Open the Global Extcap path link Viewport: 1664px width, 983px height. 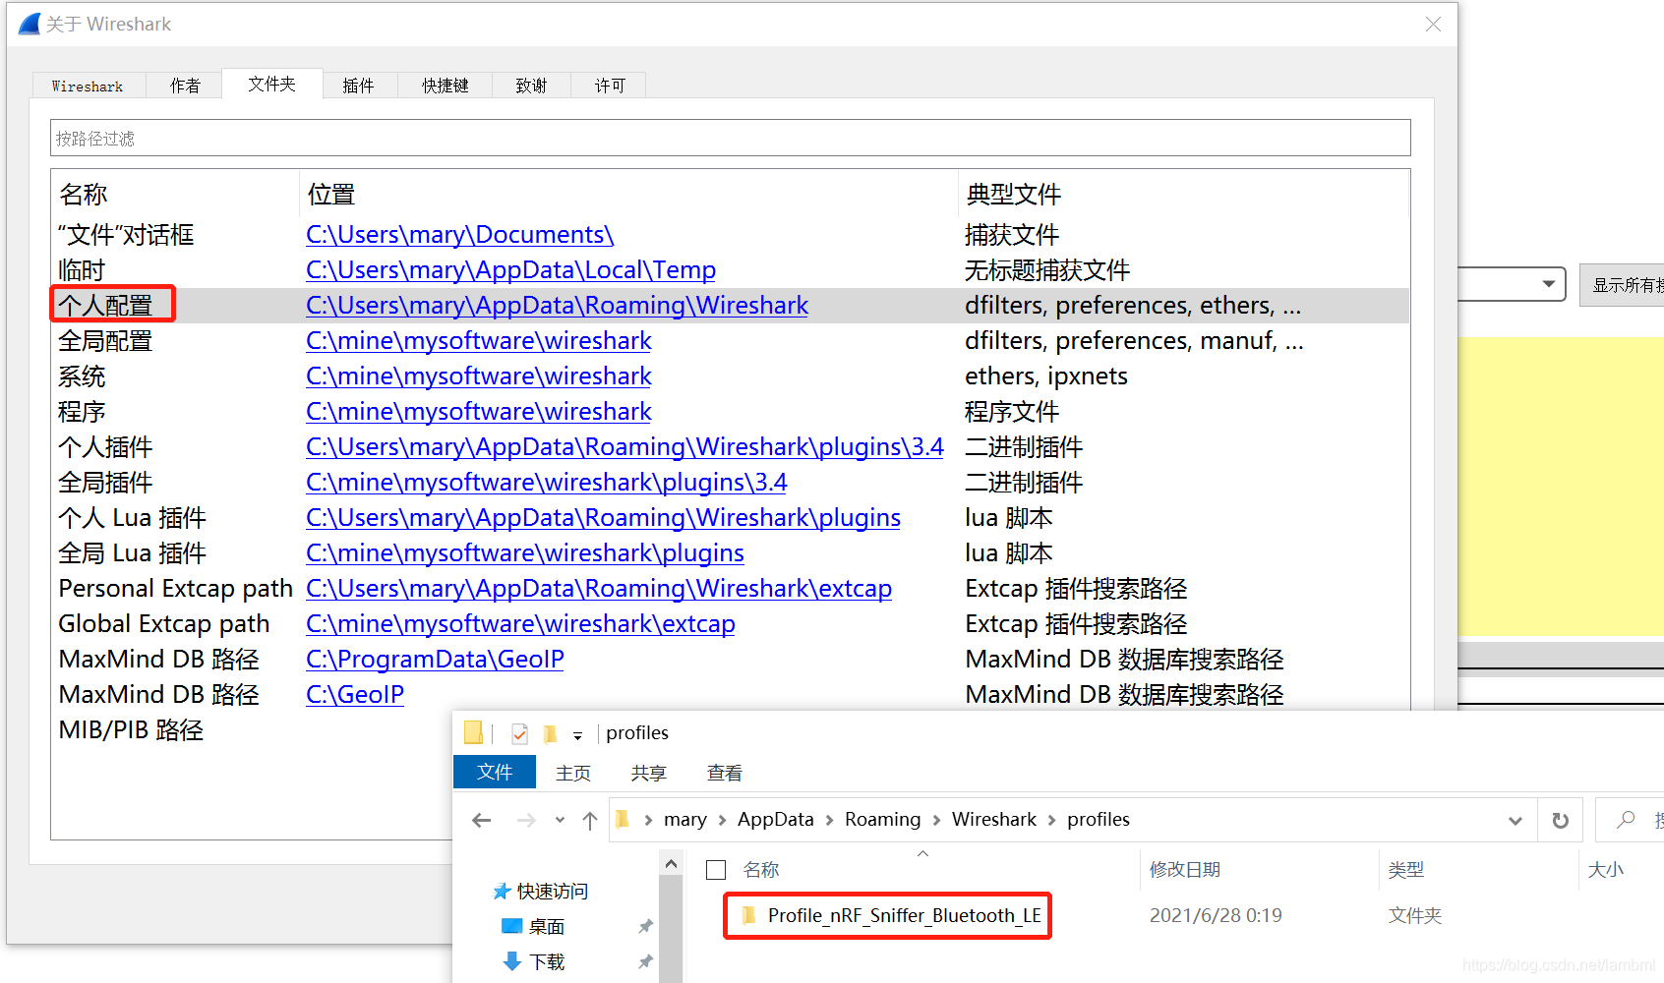tap(520, 624)
